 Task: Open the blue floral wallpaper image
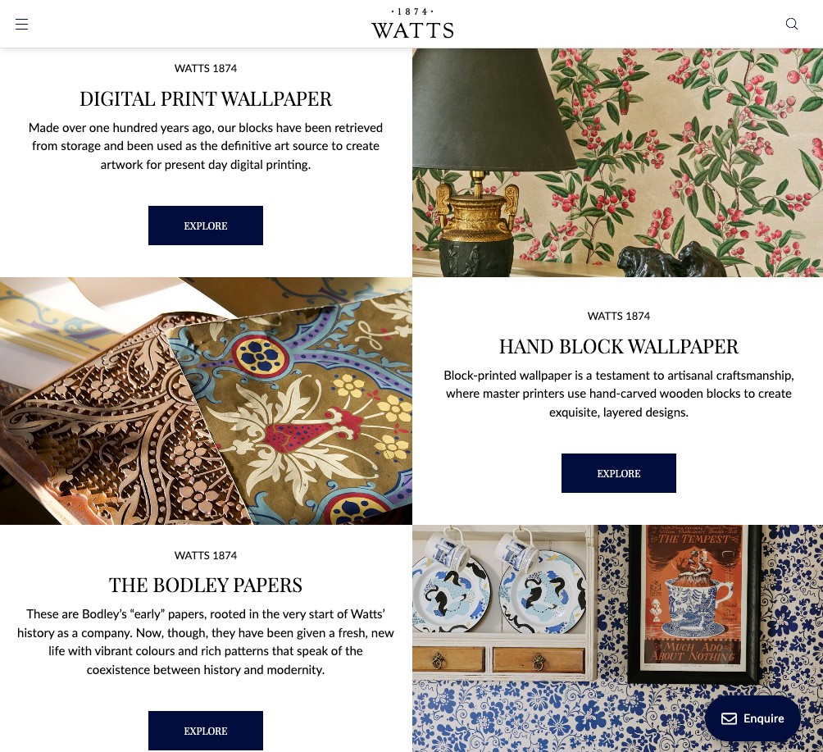[x=618, y=638]
